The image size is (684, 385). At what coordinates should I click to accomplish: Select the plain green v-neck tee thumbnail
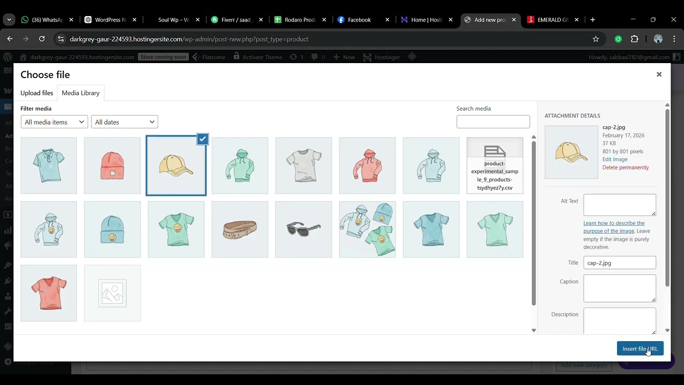(x=495, y=229)
